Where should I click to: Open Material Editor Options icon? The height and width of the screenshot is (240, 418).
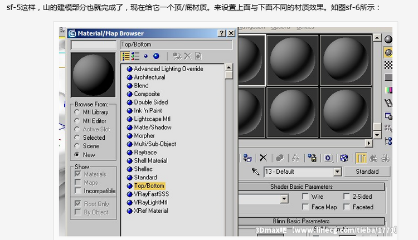[x=388, y=116]
